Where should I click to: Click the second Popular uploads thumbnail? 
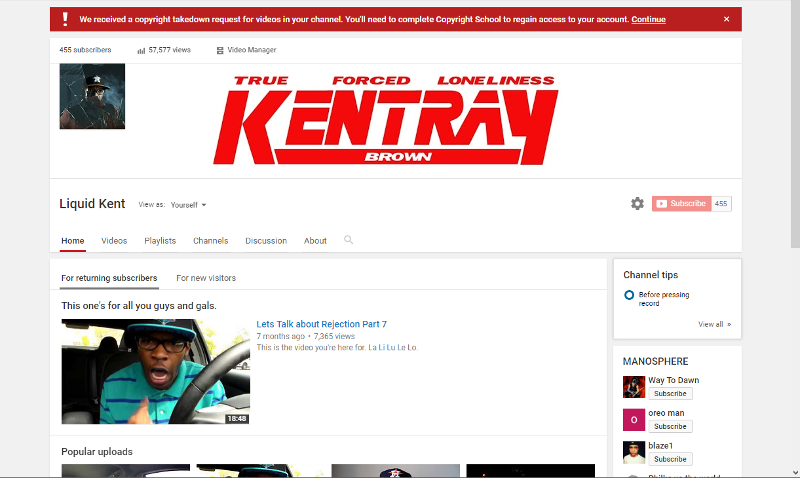tap(261, 471)
